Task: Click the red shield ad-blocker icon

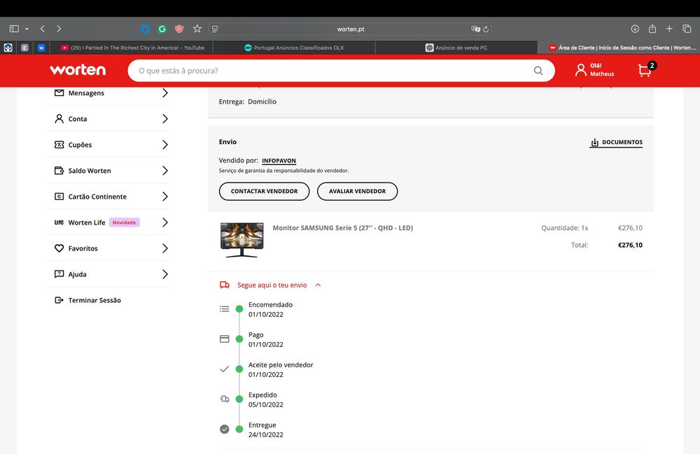Action: coord(179,29)
